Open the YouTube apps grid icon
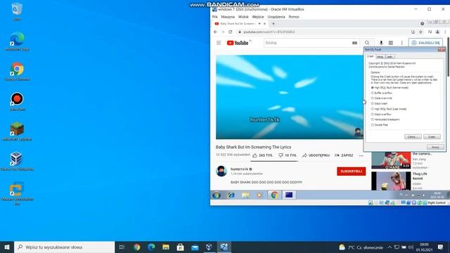 point(391,43)
